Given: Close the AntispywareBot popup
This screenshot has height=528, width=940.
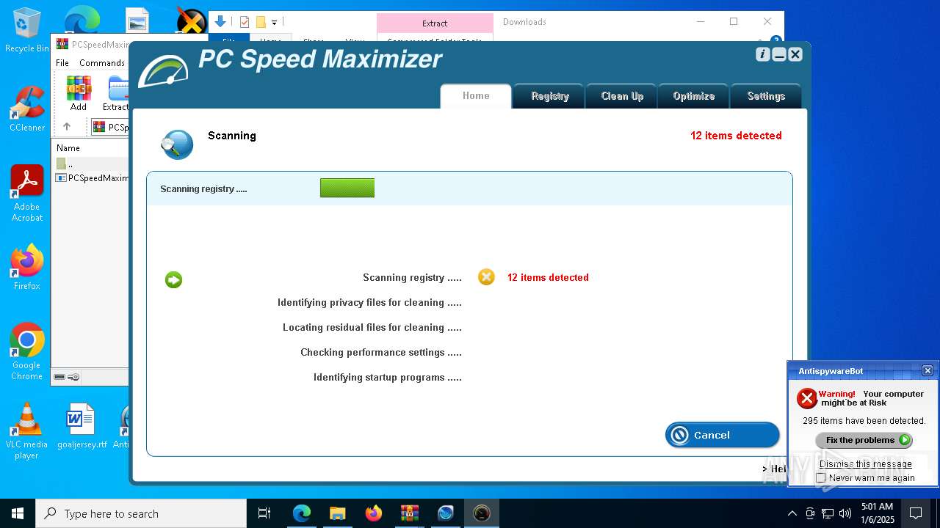Looking at the screenshot, I should 928,370.
